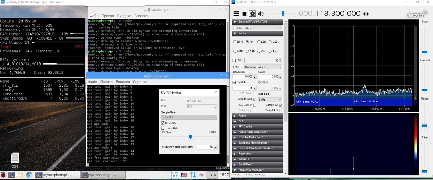
Task: Collapse the Radio panel header
Action: (x=257, y=33)
